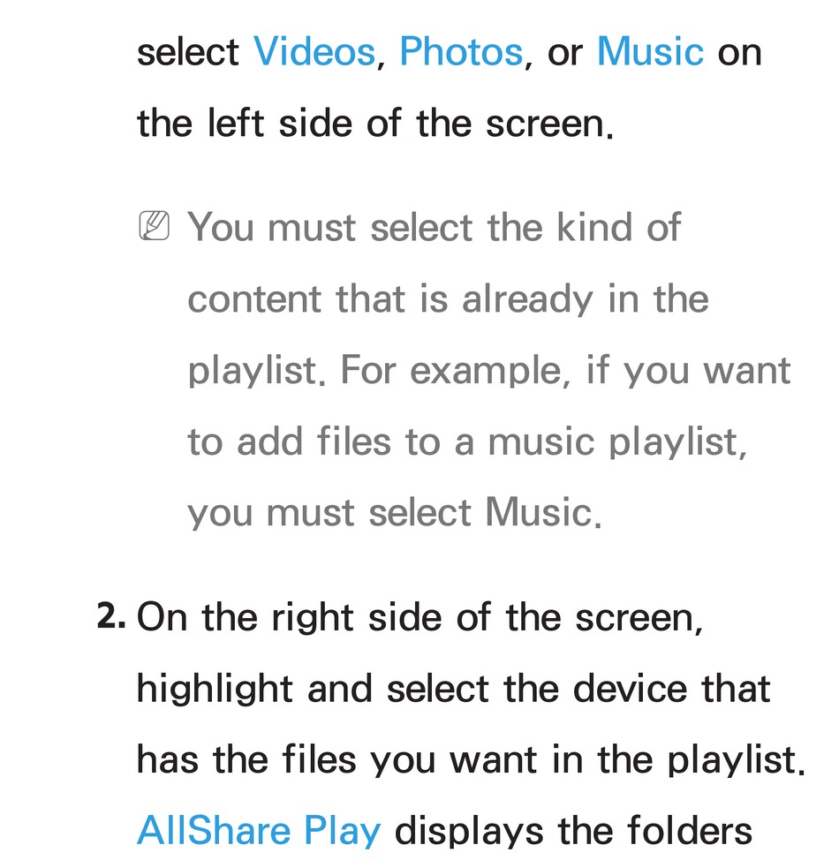839x860 pixels.
Task: Click line 'On the right side of the screen,'
Action: pos(419,617)
